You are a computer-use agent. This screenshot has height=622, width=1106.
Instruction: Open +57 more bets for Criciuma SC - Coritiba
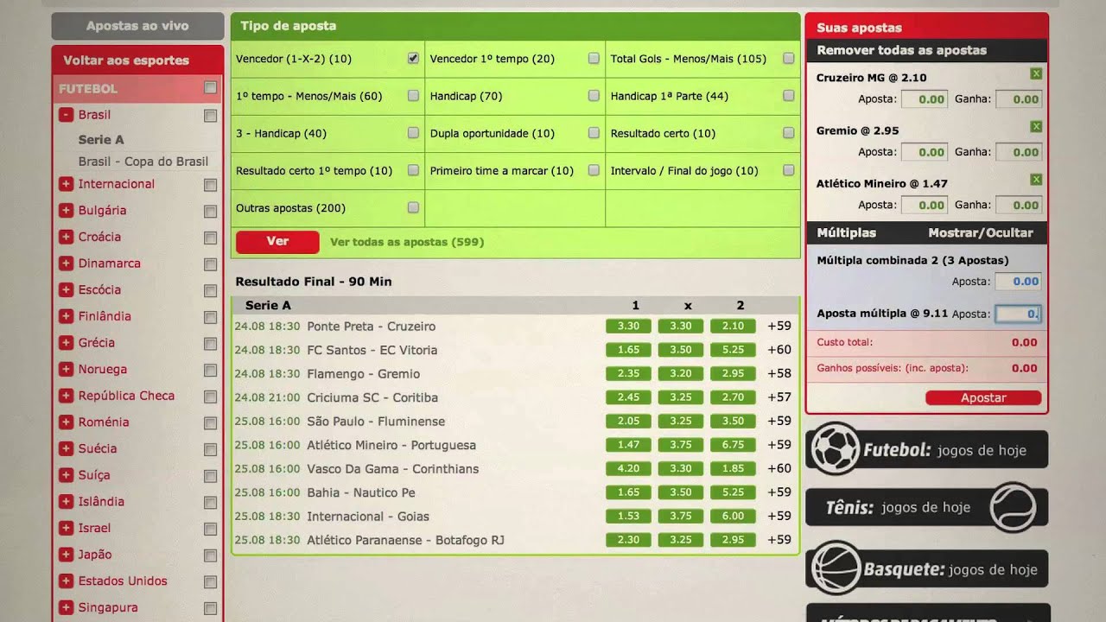[x=779, y=397]
